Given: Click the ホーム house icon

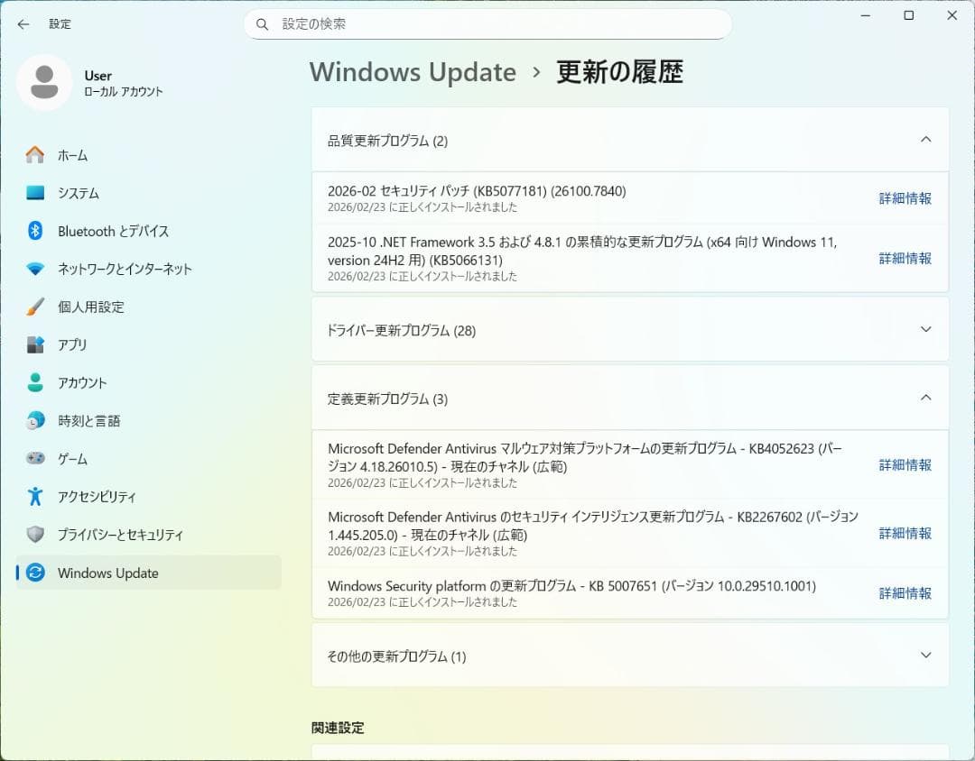Looking at the screenshot, I should tap(35, 155).
